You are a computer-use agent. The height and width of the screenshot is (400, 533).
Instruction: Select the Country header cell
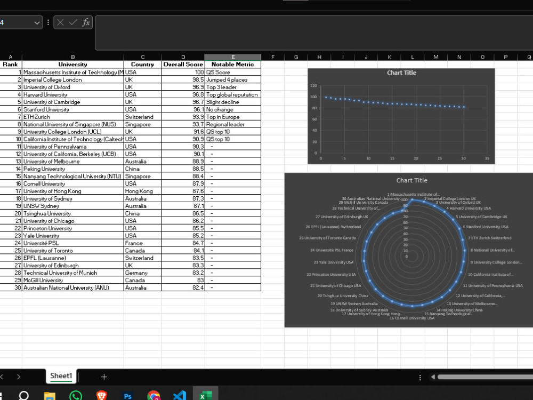(142, 65)
